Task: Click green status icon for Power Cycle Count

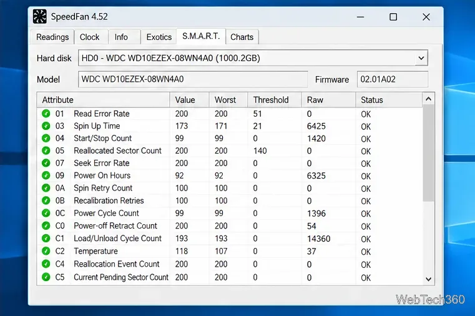Action: pos(46,214)
